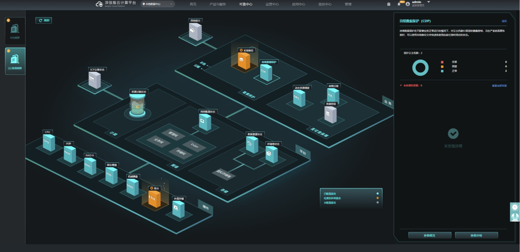
Task: Open the notification bell icon
Action: click(x=399, y=4)
